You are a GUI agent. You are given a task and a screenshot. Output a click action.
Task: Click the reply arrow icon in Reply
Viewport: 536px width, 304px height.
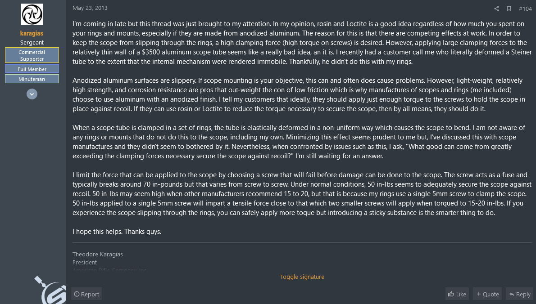point(512,294)
